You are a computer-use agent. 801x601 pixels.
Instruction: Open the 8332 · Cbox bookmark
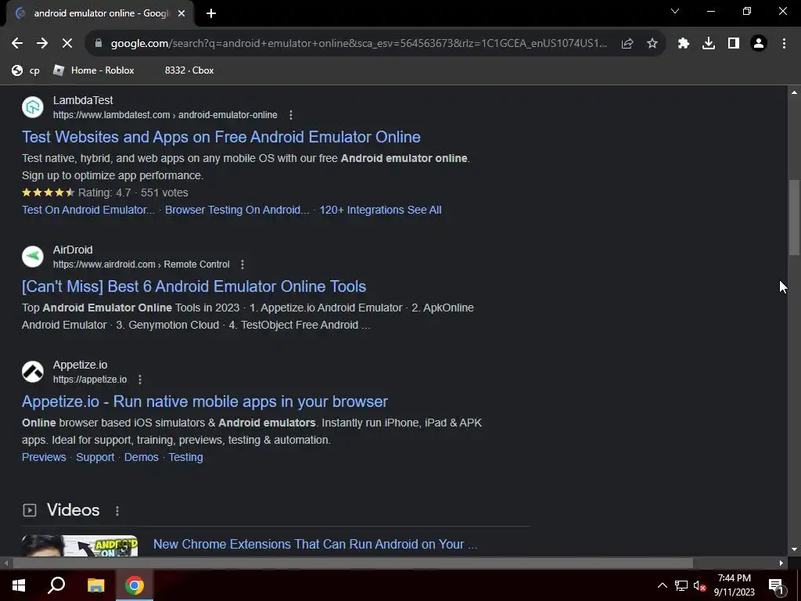[x=189, y=70]
